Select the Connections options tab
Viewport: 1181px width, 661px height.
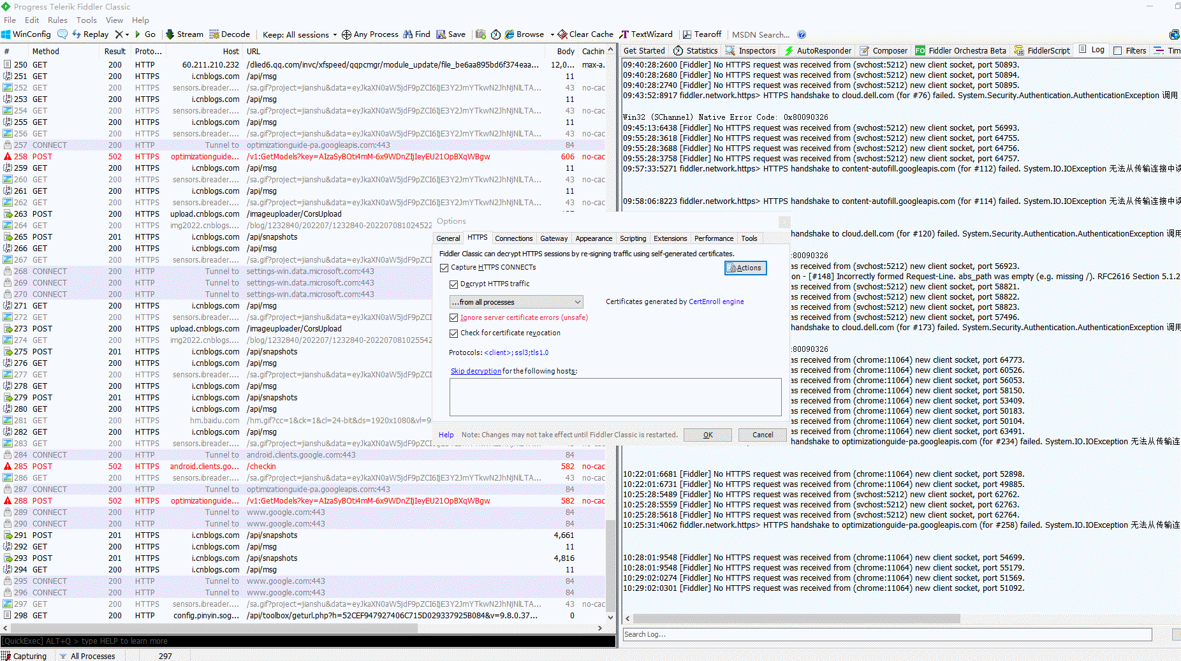(513, 238)
